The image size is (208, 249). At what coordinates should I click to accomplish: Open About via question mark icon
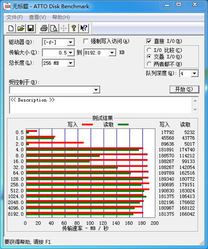pyautogui.click(x=74, y=28)
